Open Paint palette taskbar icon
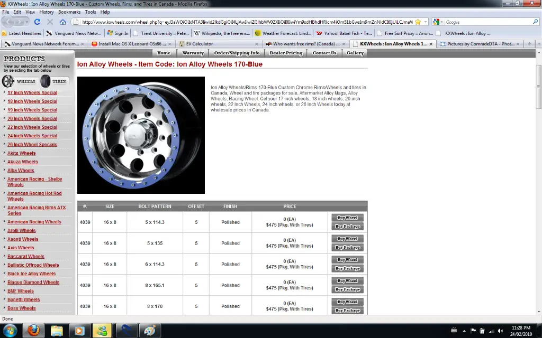The height and width of the screenshot is (338, 542). pos(149,331)
